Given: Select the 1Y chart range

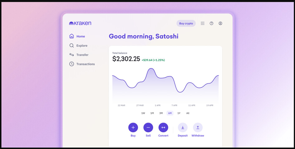Looking at the screenshot, I should coord(179,113).
